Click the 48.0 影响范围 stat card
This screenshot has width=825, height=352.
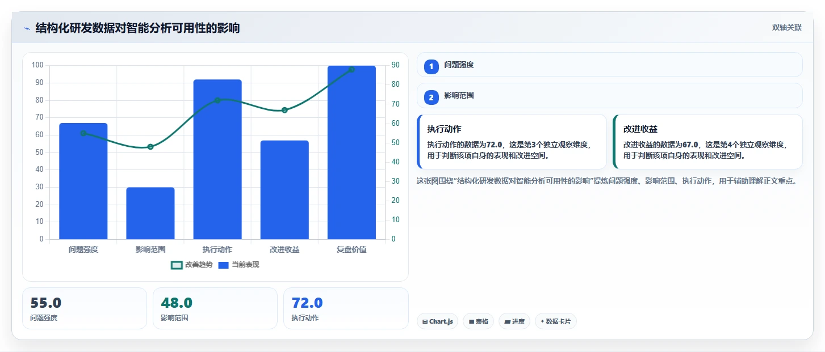click(215, 308)
